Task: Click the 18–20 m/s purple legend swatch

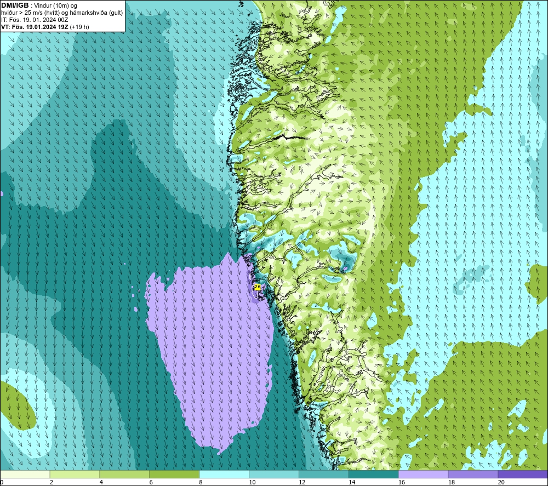Action: [x=473, y=474]
